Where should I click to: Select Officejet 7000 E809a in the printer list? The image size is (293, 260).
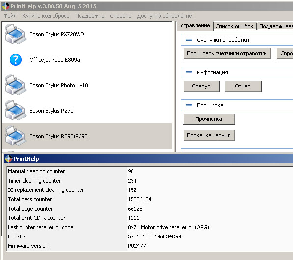pos(87,60)
